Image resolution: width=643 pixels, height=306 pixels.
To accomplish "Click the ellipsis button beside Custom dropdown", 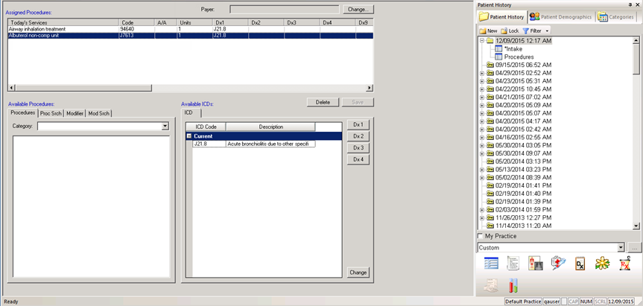I will pos(634,247).
